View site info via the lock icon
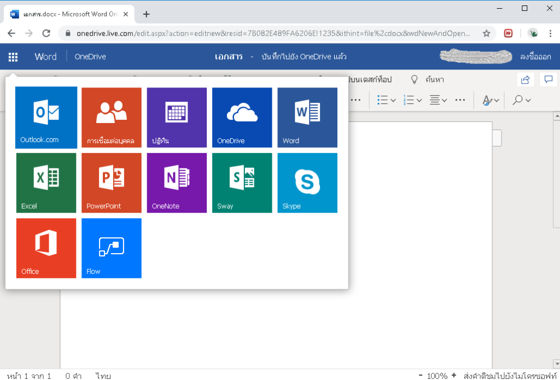 pyautogui.click(x=67, y=33)
